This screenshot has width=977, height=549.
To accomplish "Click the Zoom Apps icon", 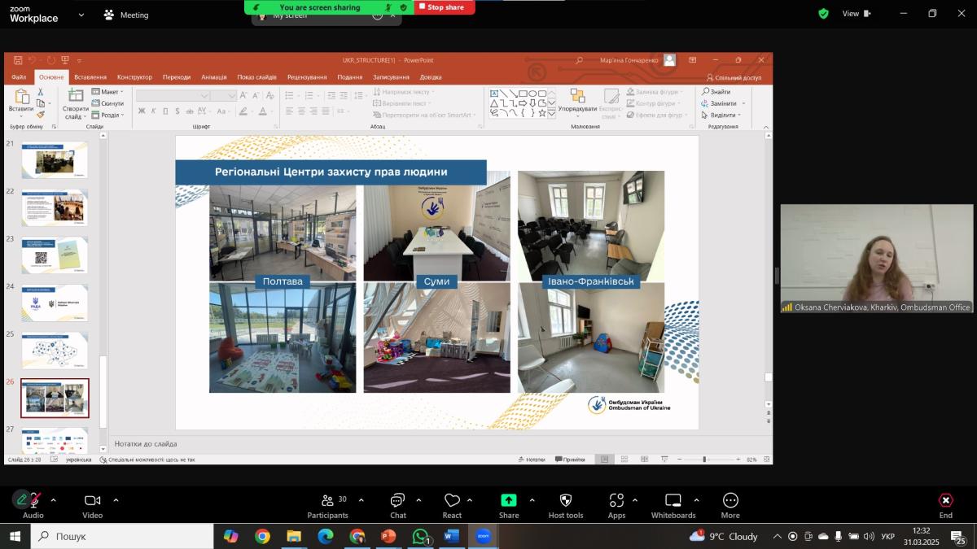I will click(616, 504).
